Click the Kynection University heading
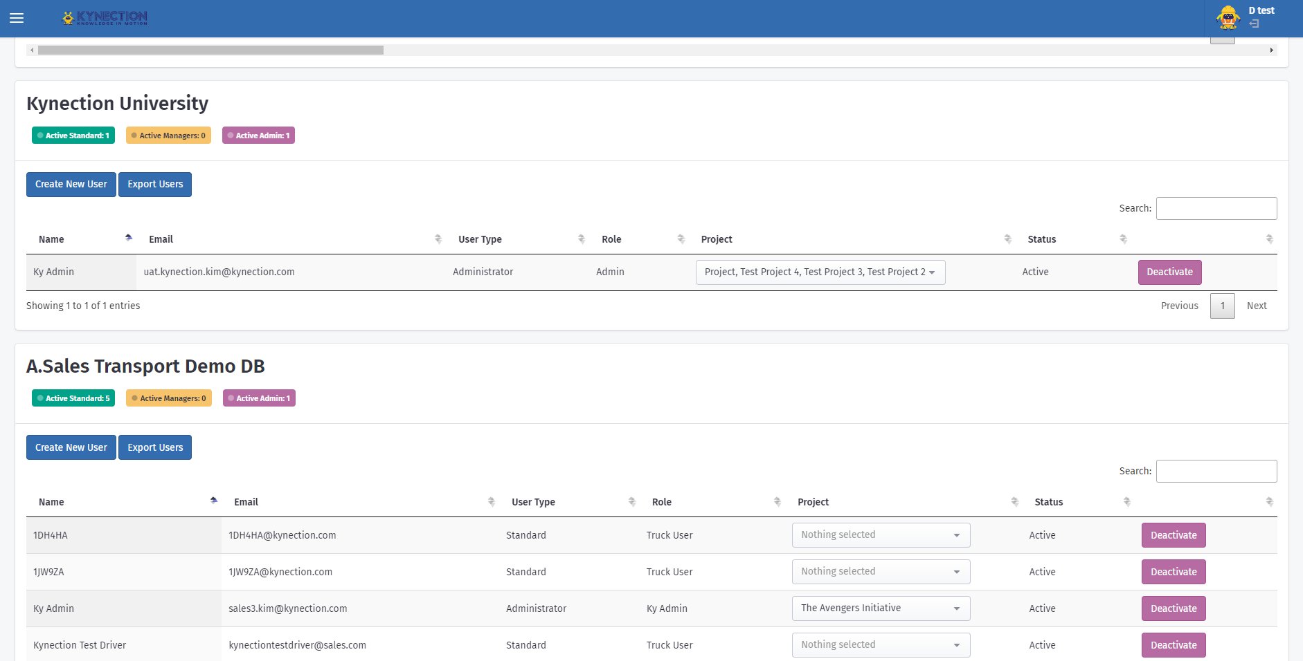This screenshot has width=1303, height=661. pos(117,103)
